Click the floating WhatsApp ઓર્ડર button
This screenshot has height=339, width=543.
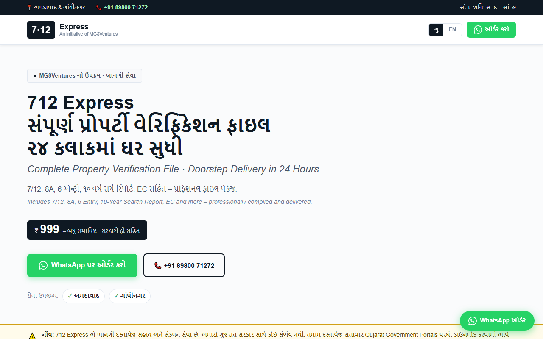pyautogui.click(x=497, y=321)
